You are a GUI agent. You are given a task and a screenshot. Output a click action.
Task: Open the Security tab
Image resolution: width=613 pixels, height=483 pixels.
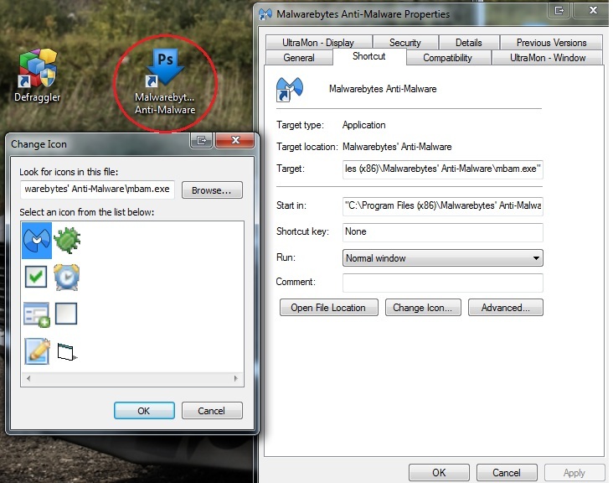[x=405, y=42]
